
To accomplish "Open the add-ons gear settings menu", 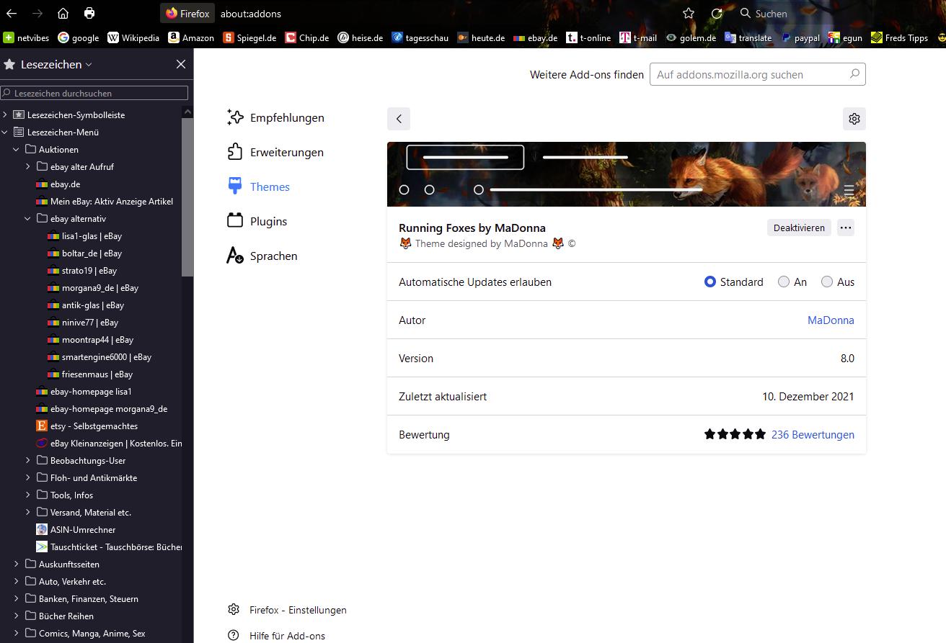I will pyautogui.click(x=854, y=119).
